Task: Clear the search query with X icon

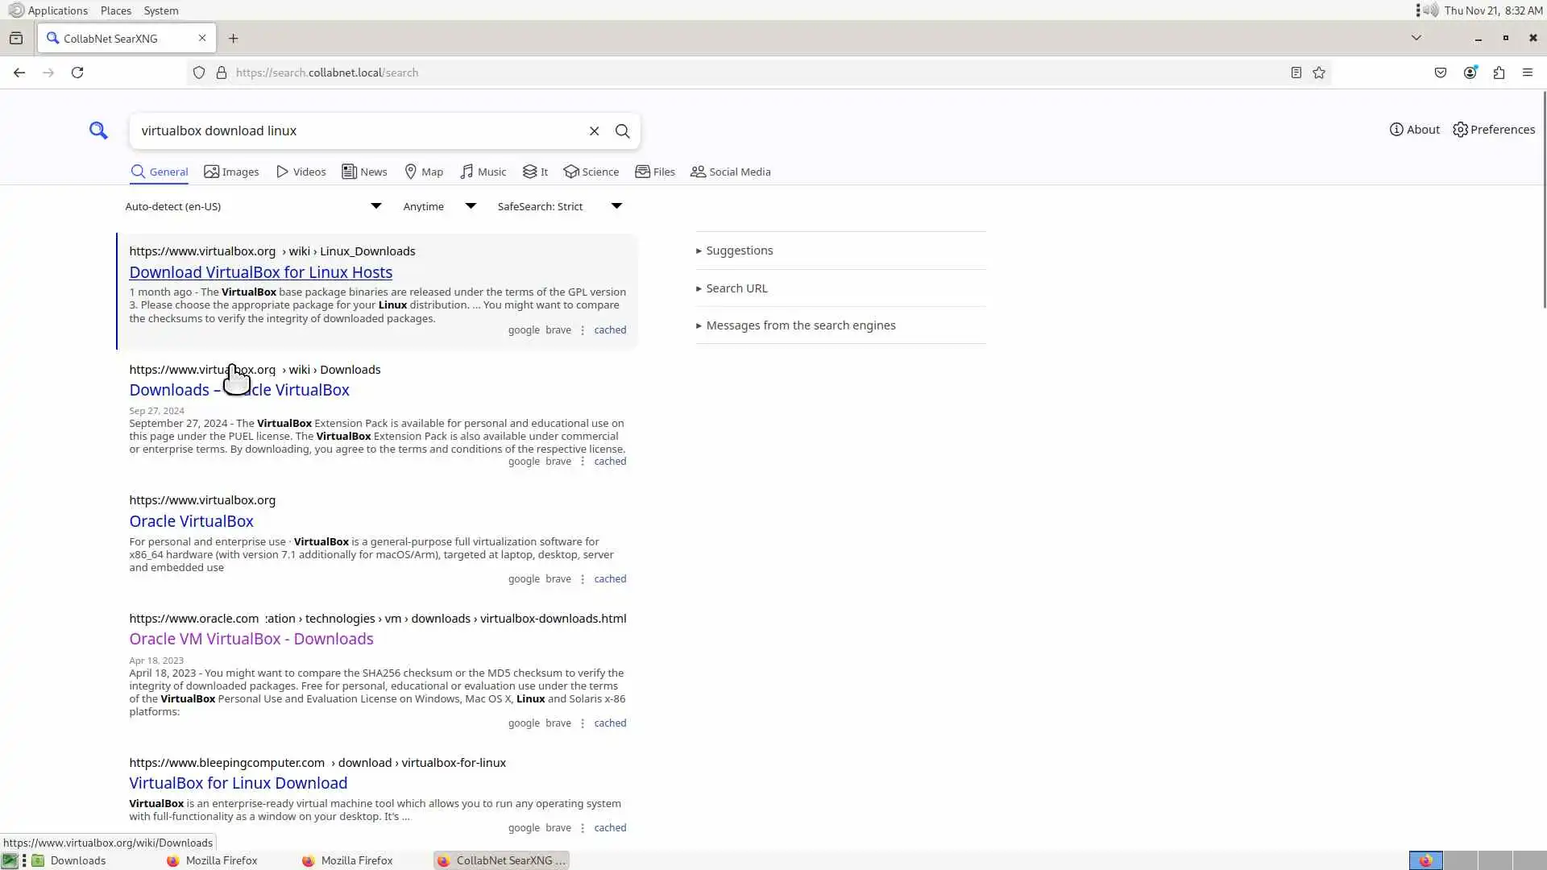Action: click(x=594, y=131)
